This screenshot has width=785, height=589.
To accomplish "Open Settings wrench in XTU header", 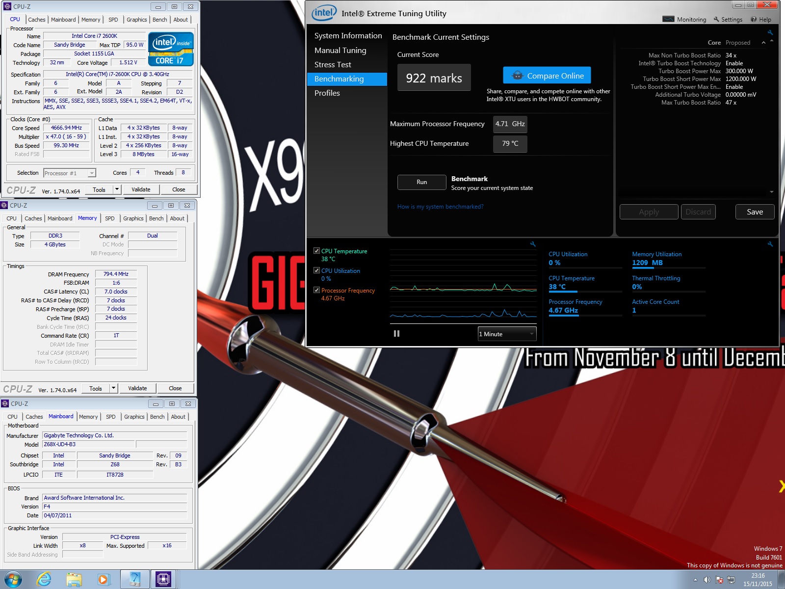I will [x=728, y=20].
